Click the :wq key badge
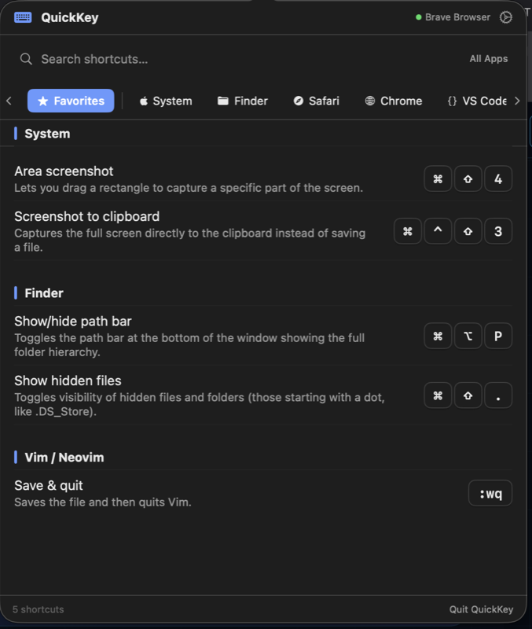Viewport: 532px width, 629px height. pyautogui.click(x=490, y=493)
